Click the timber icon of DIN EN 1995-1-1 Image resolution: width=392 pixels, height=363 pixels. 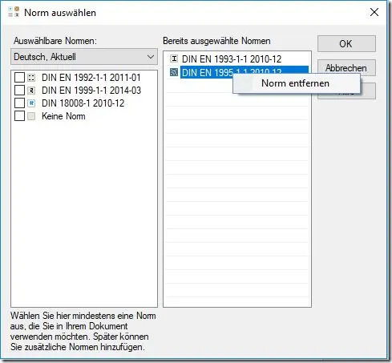(x=174, y=72)
